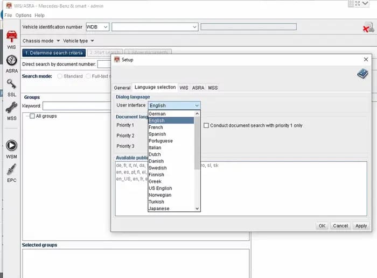Open the EPC spark plug icon
Image resolution: width=377 pixels, height=278 pixels.
(x=11, y=169)
